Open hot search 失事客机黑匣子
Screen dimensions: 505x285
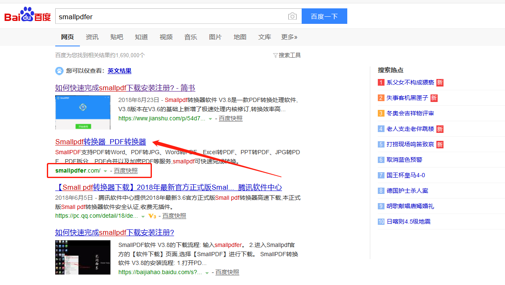click(408, 98)
